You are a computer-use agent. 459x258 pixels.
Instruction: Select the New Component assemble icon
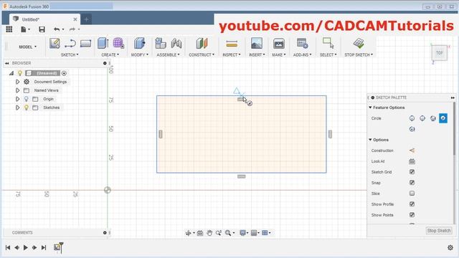point(161,43)
